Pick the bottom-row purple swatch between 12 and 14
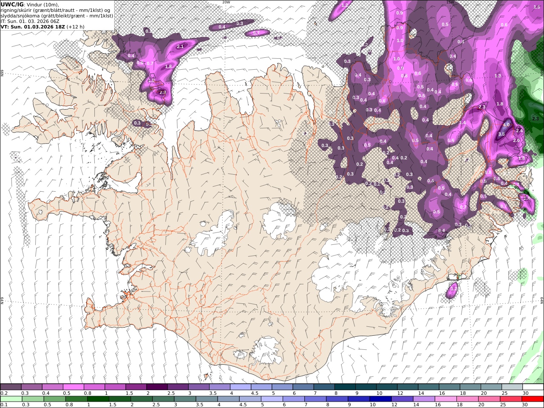The width and height of the screenshot is (544, 408). [x=402, y=399]
